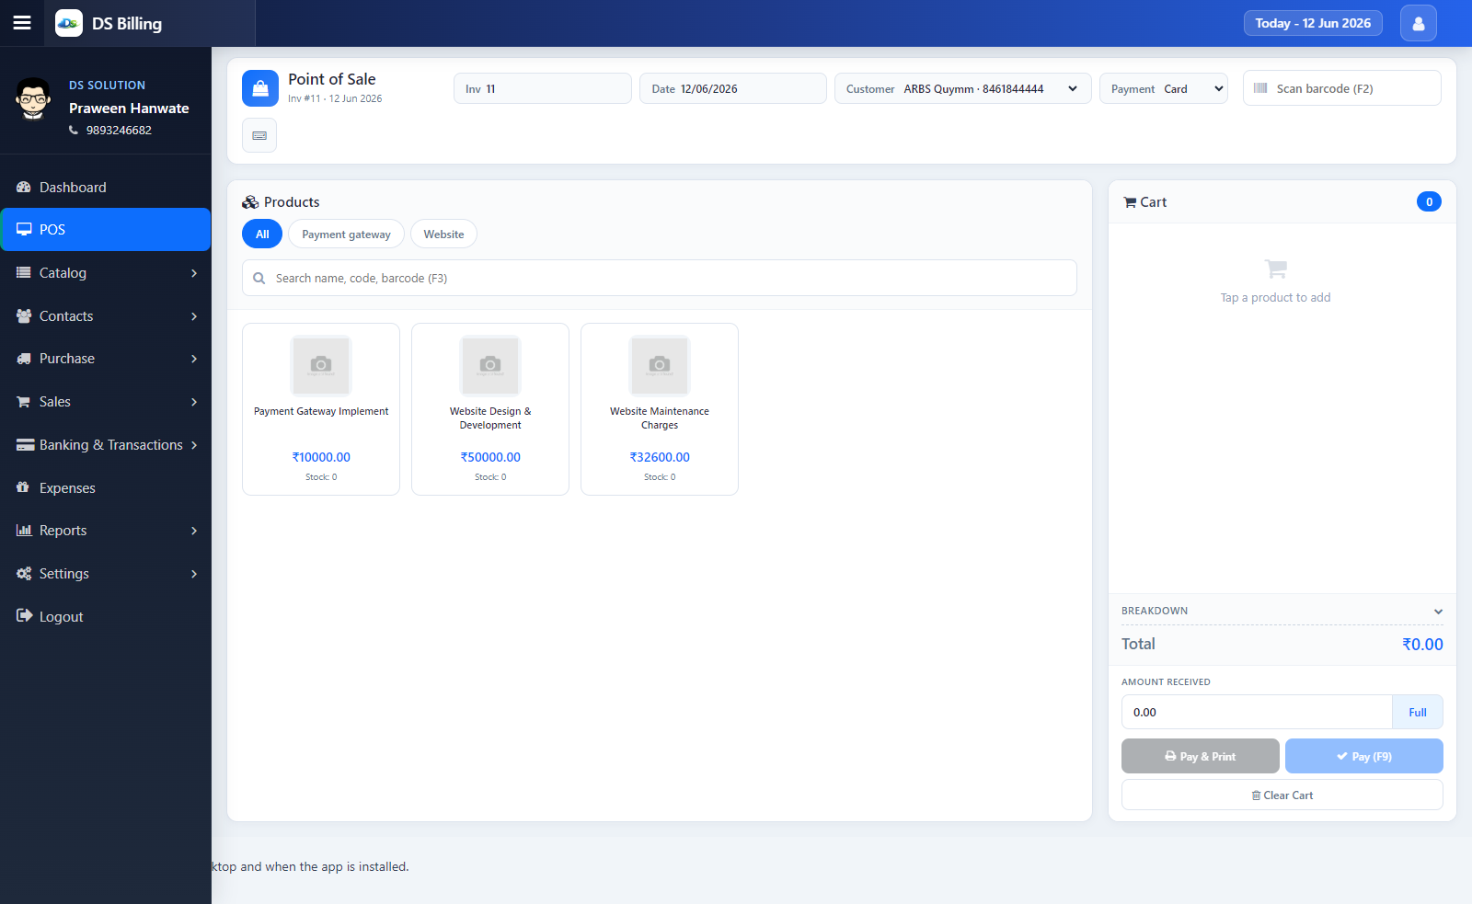The width and height of the screenshot is (1472, 904).
Task: Click the Full amount button
Action: 1417,712
